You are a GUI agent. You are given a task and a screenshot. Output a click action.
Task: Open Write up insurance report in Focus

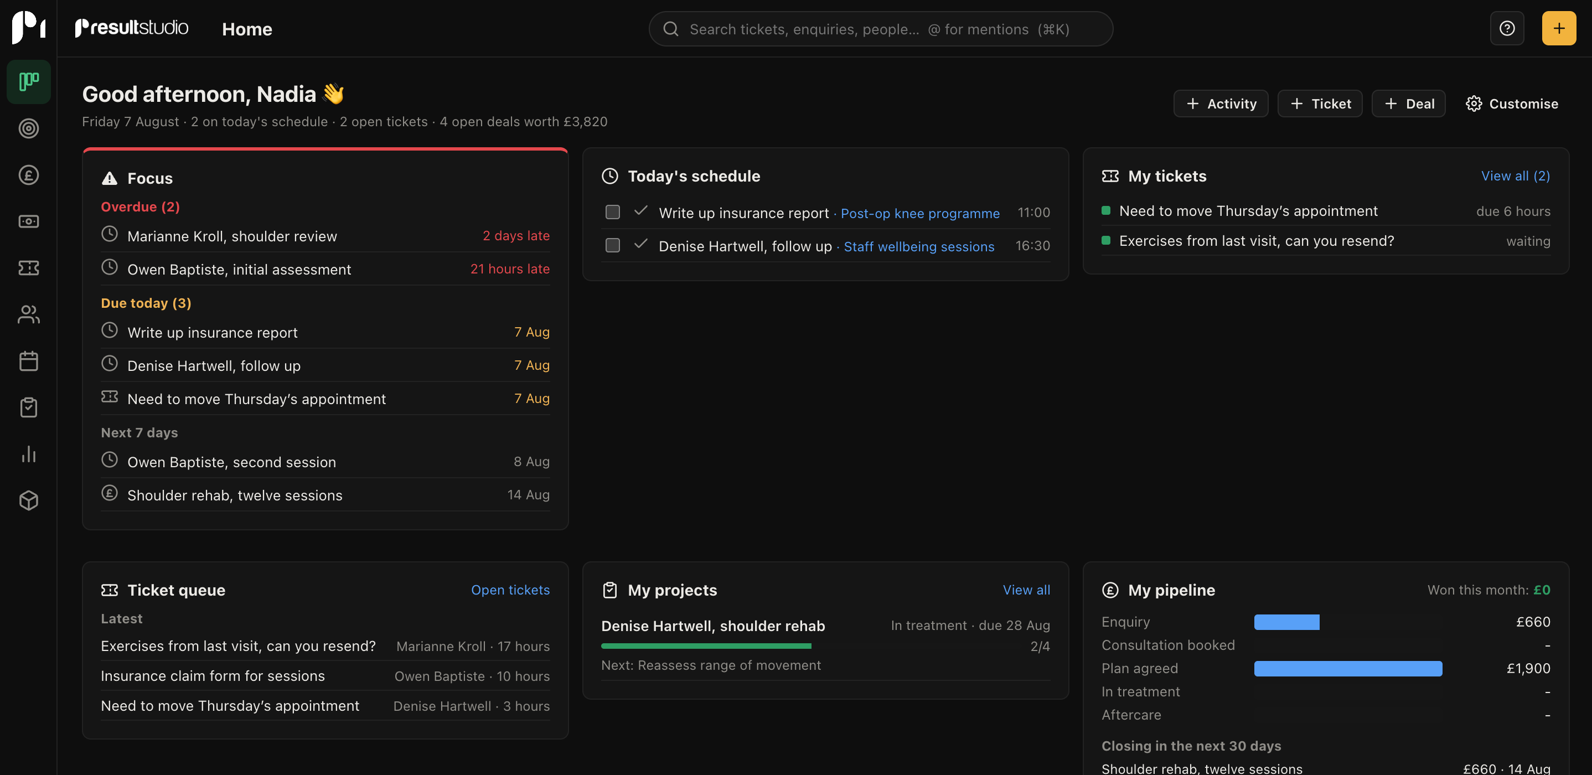point(325,333)
